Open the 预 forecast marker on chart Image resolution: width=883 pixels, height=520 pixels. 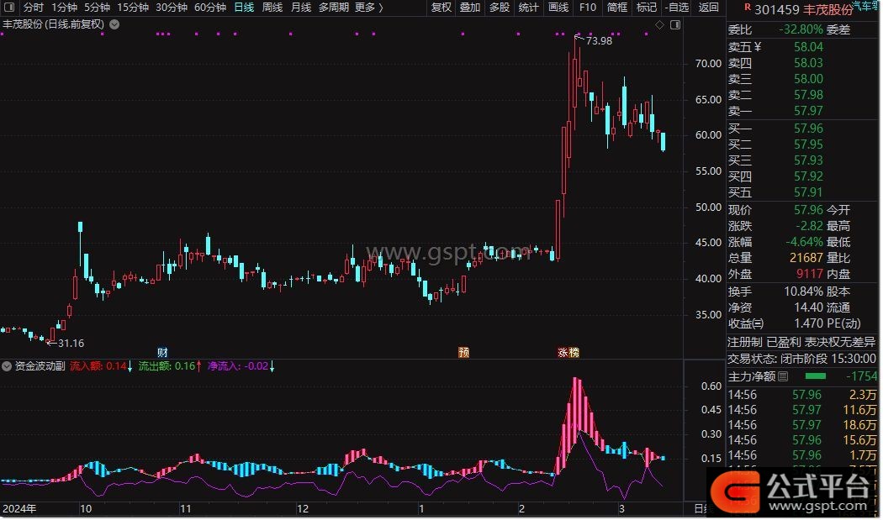click(463, 353)
